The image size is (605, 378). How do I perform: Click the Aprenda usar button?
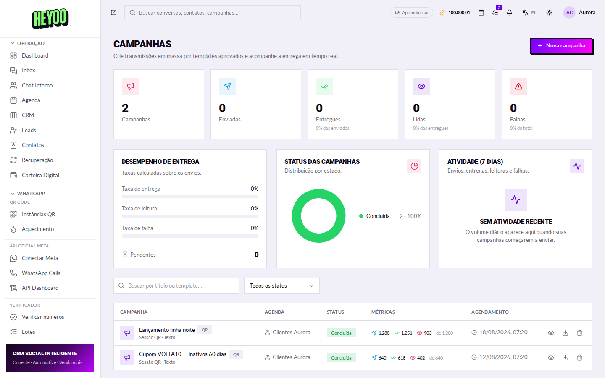pyautogui.click(x=411, y=13)
